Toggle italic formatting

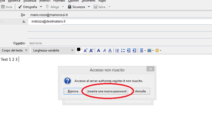[x=104, y=50]
